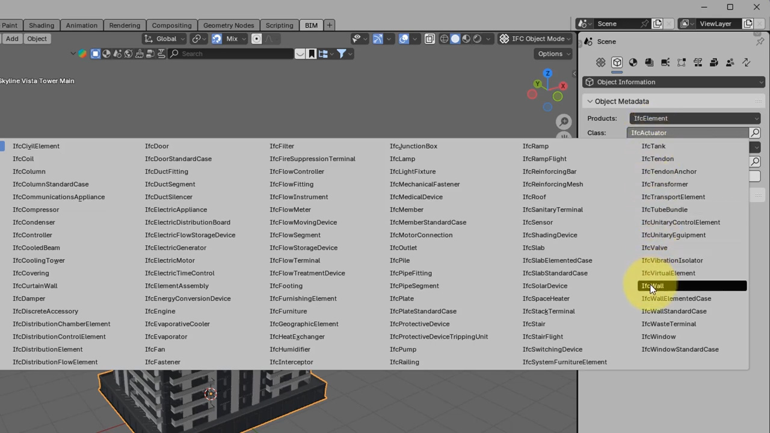Image resolution: width=770 pixels, height=433 pixels.
Task: Toggle proportional editing
Action: (256, 39)
